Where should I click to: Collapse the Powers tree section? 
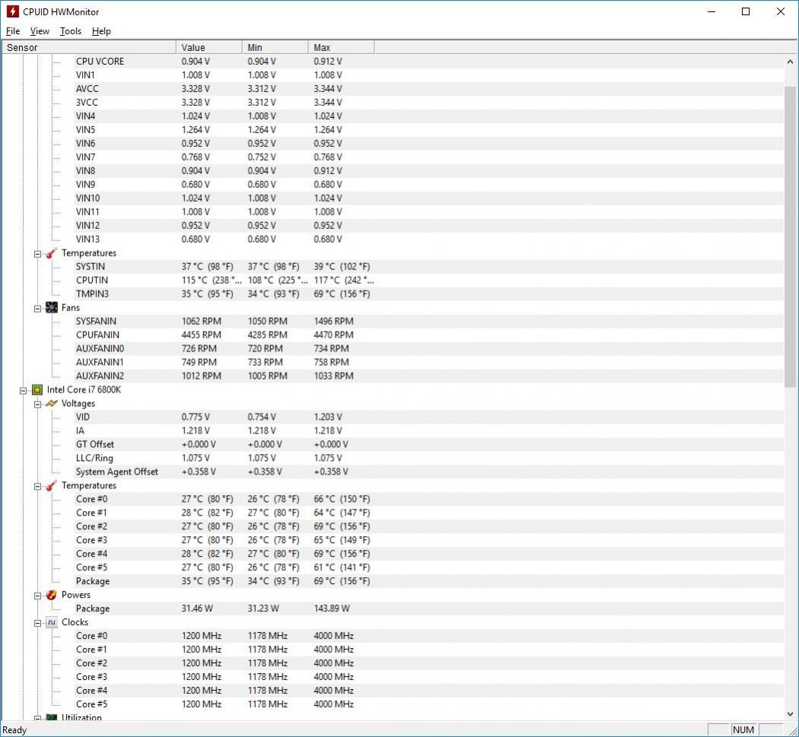coord(37,596)
